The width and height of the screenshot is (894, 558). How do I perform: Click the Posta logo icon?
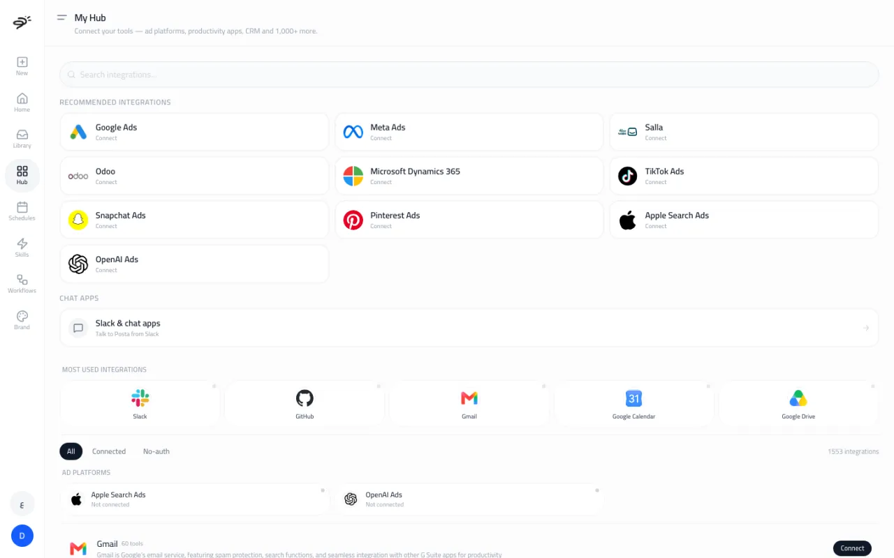[x=22, y=22]
